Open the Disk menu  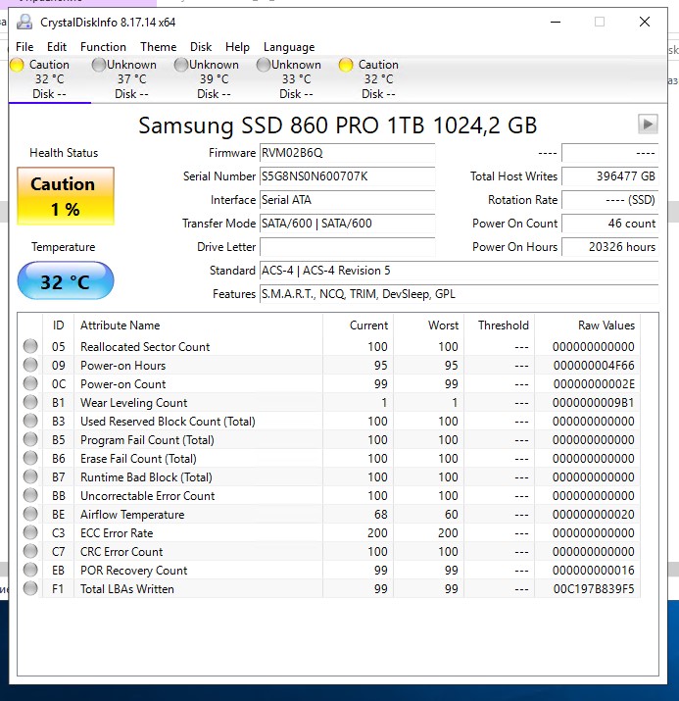(x=201, y=47)
